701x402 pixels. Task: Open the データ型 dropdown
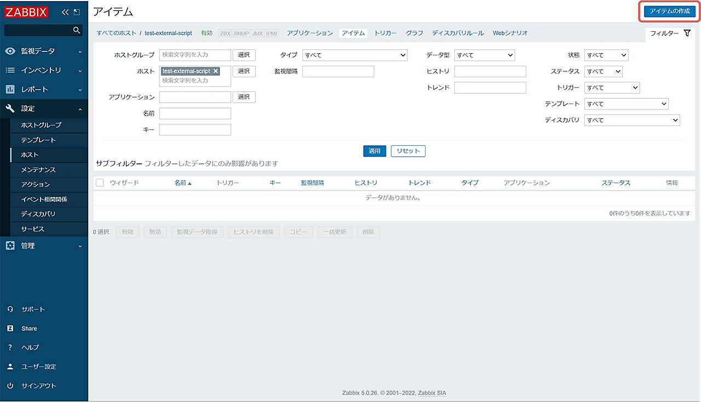click(485, 55)
